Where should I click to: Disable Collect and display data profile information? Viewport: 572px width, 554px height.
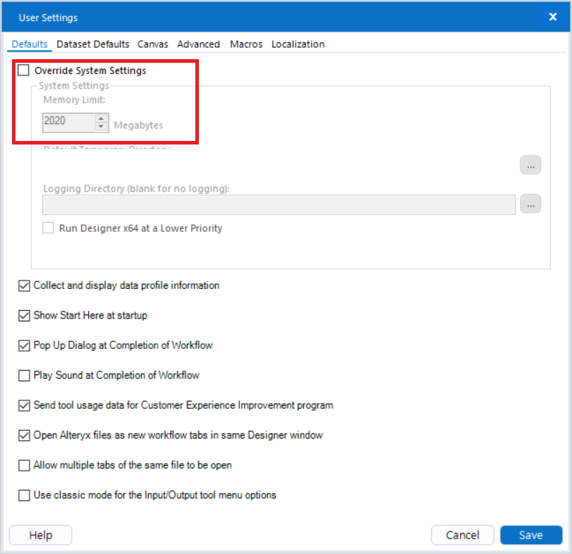[23, 285]
